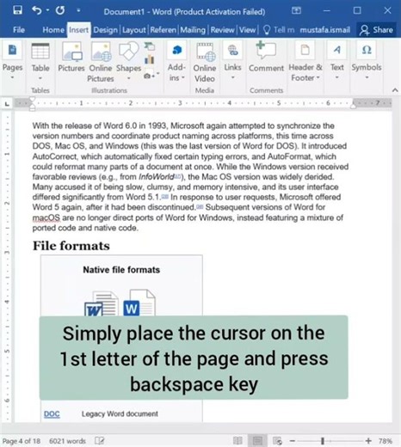Switch to Web Layout view
The width and height of the screenshot is (401, 447).
277,441
